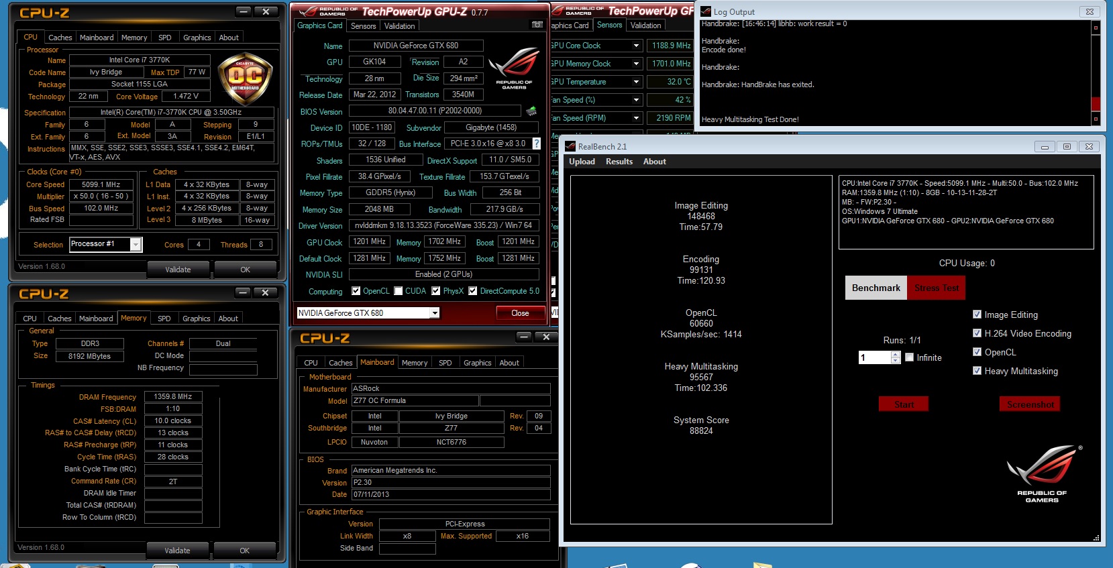This screenshot has height=568, width=1113.
Task: Toggle the OpenCL checkbox in GPU-Z Computing row
Action: tap(356, 291)
